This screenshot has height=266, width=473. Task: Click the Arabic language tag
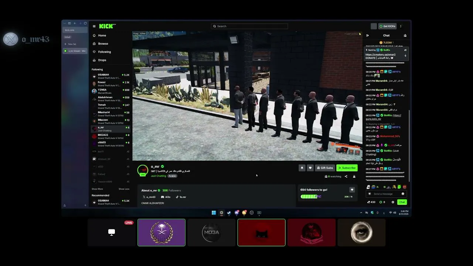[x=173, y=176]
